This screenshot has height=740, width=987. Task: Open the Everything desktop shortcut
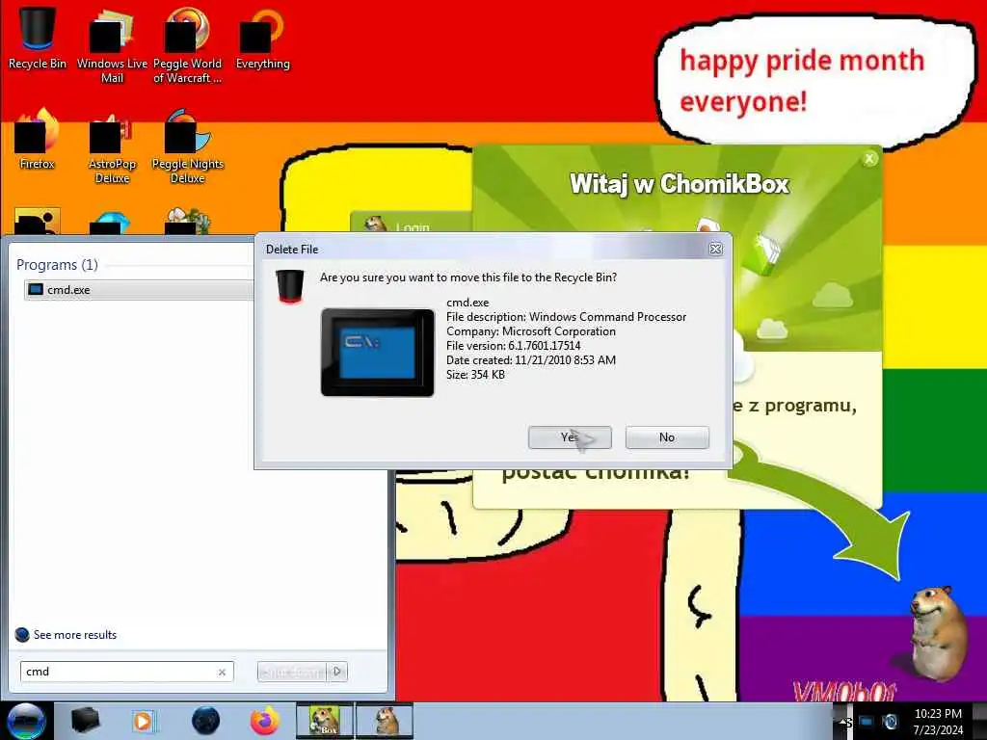point(262,39)
